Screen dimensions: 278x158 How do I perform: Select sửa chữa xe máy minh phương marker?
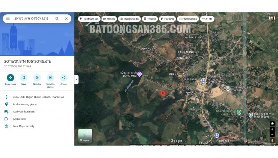click(251, 115)
